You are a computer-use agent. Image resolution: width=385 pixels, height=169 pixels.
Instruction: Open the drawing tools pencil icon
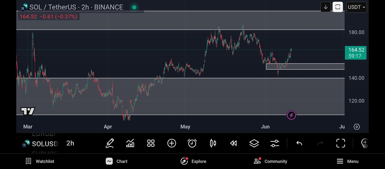110,143
